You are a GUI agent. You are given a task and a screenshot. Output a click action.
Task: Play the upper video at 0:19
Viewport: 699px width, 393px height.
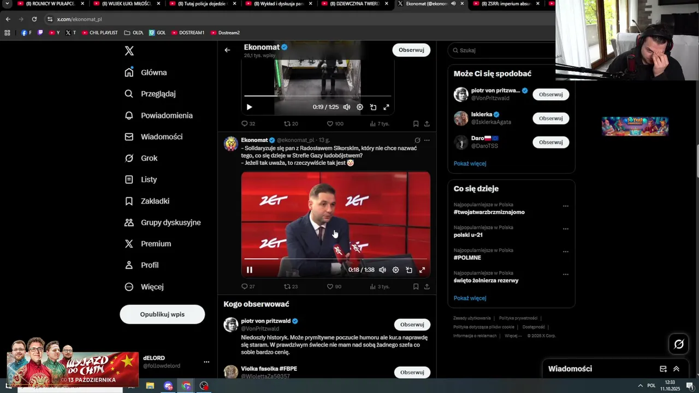249,107
